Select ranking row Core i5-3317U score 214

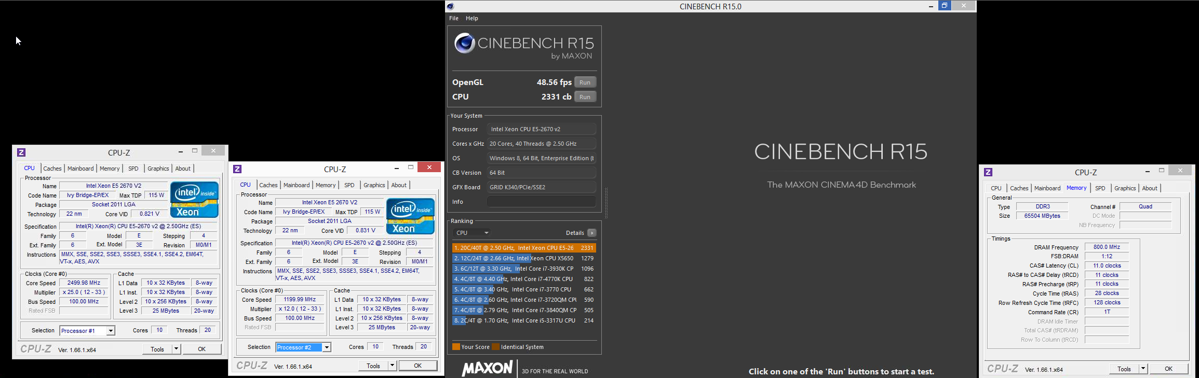pyautogui.click(x=524, y=320)
